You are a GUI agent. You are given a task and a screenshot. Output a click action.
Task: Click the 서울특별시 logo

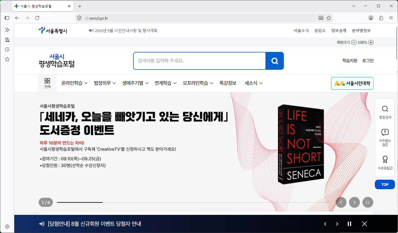pos(53,30)
